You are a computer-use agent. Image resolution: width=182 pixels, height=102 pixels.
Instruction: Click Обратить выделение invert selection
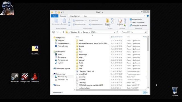pos(138,25)
